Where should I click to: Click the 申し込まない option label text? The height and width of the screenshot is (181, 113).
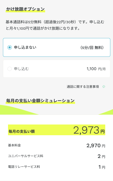pos(25,47)
